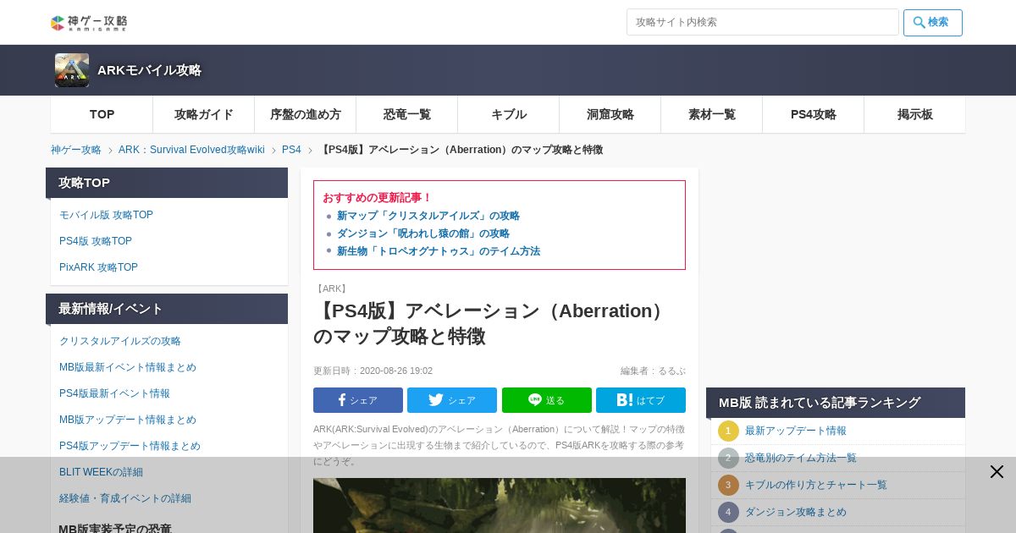This screenshot has width=1016, height=533.
Task: Open the 序盤の進め方 navigation tab
Action: click(x=306, y=114)
